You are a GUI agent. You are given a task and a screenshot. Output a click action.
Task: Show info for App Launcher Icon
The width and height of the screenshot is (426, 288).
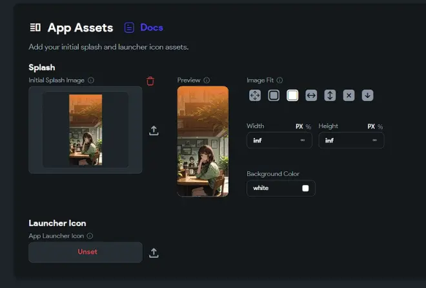pyautogui.click(x=90, y=236)
